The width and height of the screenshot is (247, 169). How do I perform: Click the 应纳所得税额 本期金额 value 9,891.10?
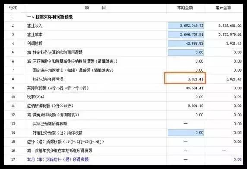[x=196, y=106]
